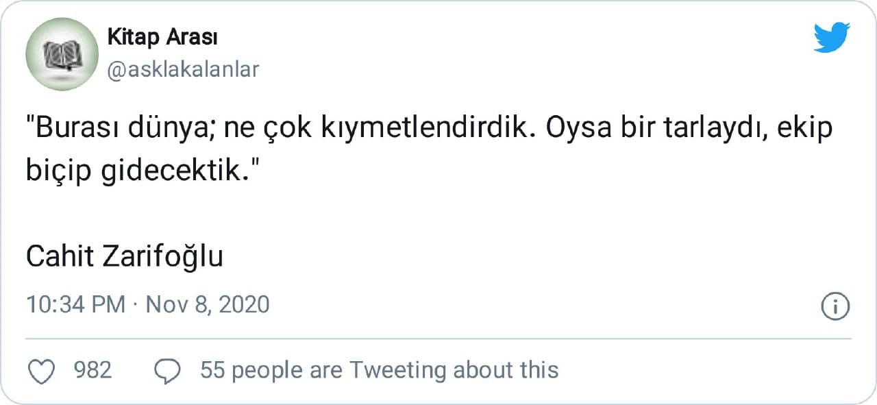Viewport: 877px width, 405px height.
Task: Click the Kitap Arası display name
Action: pos(162,37)
